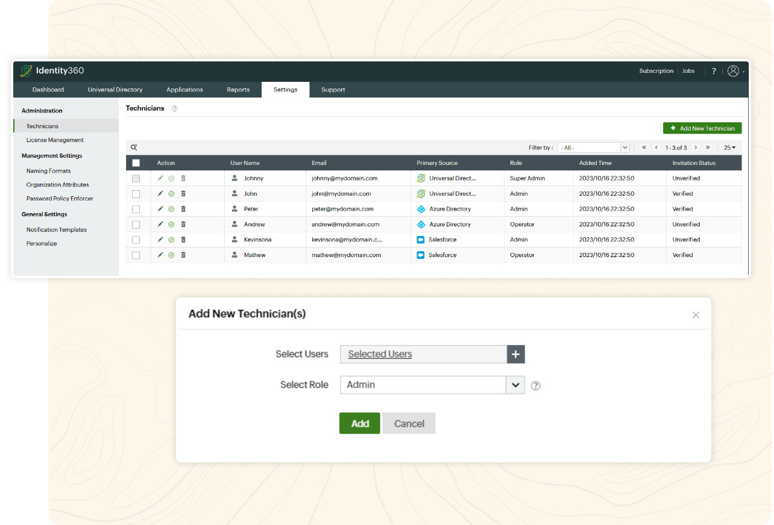This screenshot has width=774, height=525.
Task: Click the plus icon beside Selected Users
Action: [x=516, y=354]
